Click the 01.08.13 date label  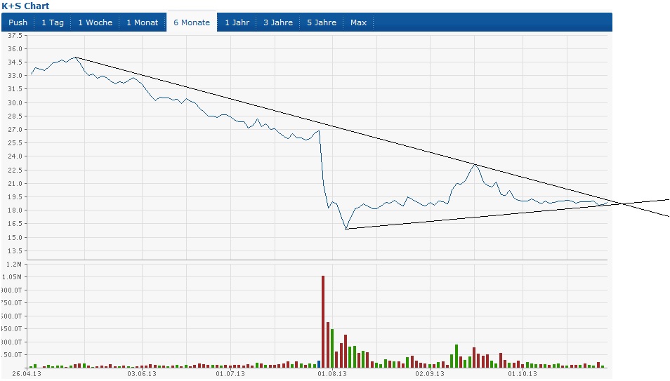332,374
